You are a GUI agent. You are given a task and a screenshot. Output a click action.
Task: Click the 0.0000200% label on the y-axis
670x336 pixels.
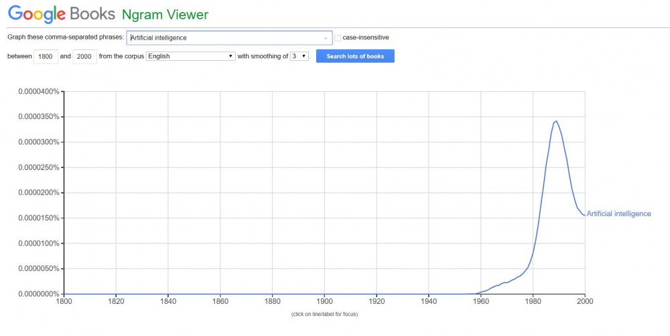[38, 193]
